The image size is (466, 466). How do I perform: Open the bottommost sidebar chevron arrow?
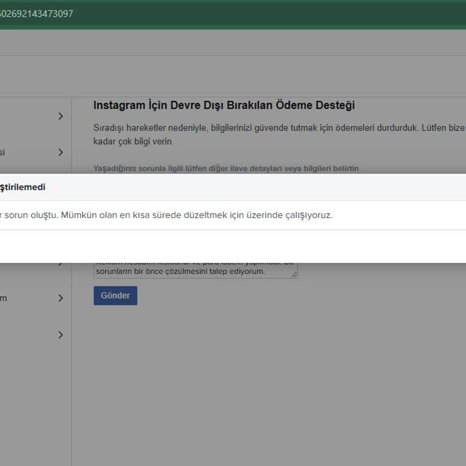tap(61, 335)
